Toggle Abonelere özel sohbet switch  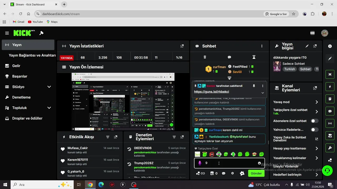[315, 121]
